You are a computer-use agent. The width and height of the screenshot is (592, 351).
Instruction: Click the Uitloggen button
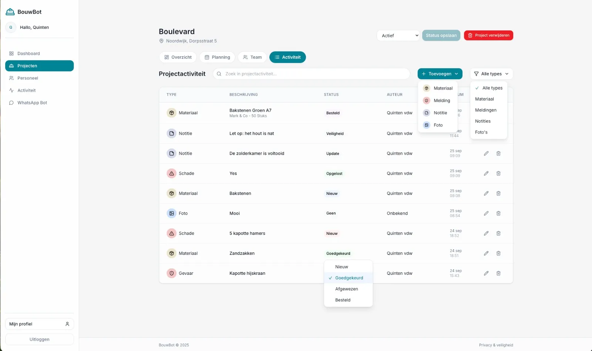(x=40, y=339)
